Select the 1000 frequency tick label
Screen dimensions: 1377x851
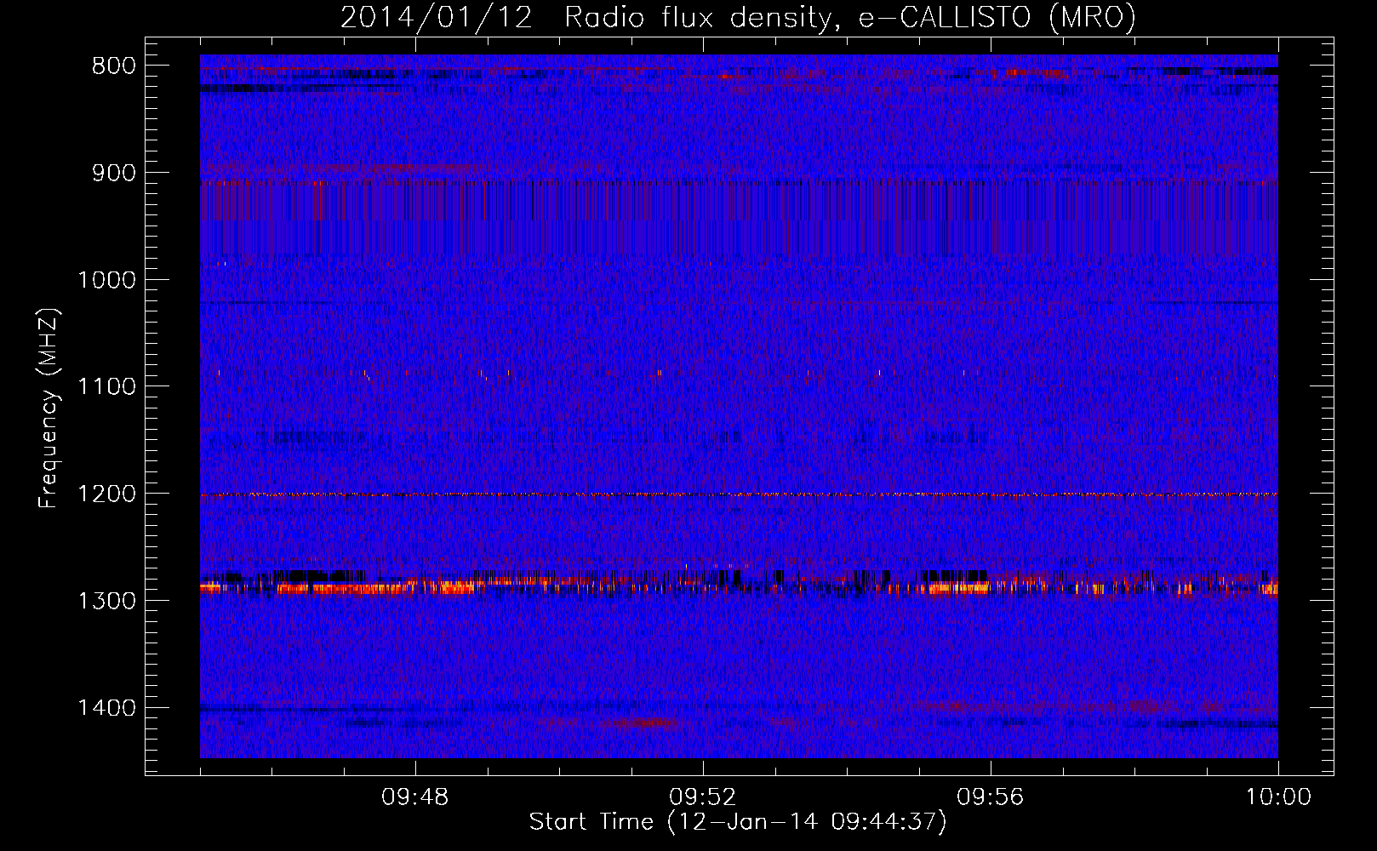click(x=106, y=280)
